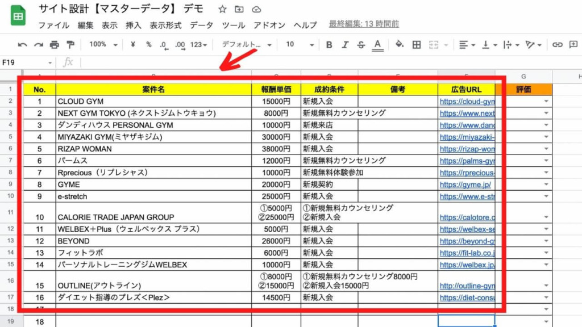Select the 38000円 price cell

[276, 149]
